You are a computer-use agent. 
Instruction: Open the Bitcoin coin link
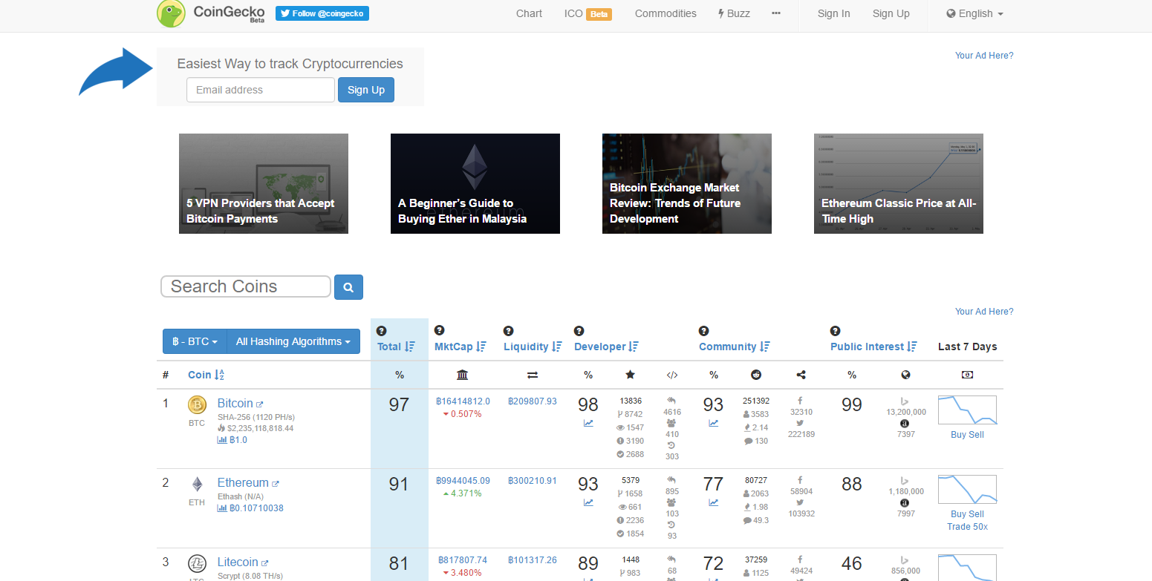pyautogui.click(x=240, y=404)
